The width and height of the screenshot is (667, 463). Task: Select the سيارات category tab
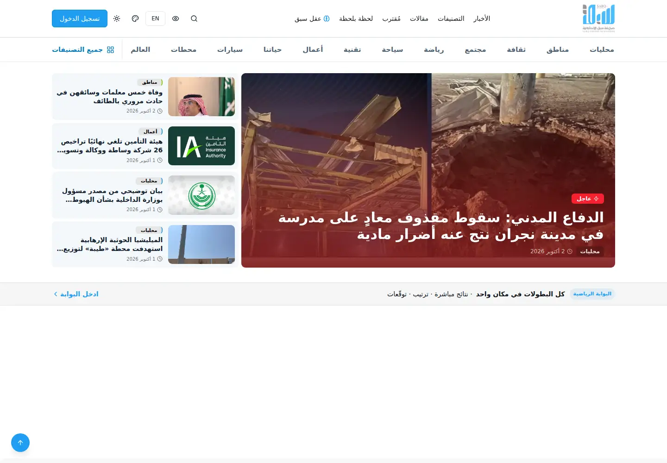click(x=230, y=50)
